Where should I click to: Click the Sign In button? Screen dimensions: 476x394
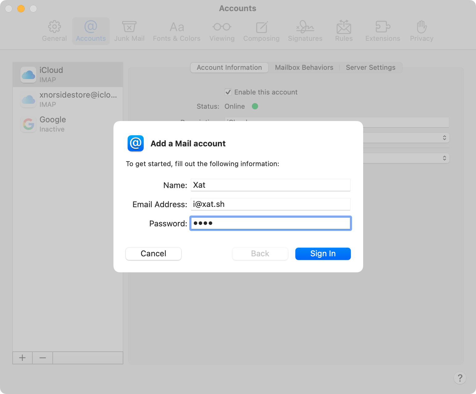pyautogui.click(x=323, y=254)
